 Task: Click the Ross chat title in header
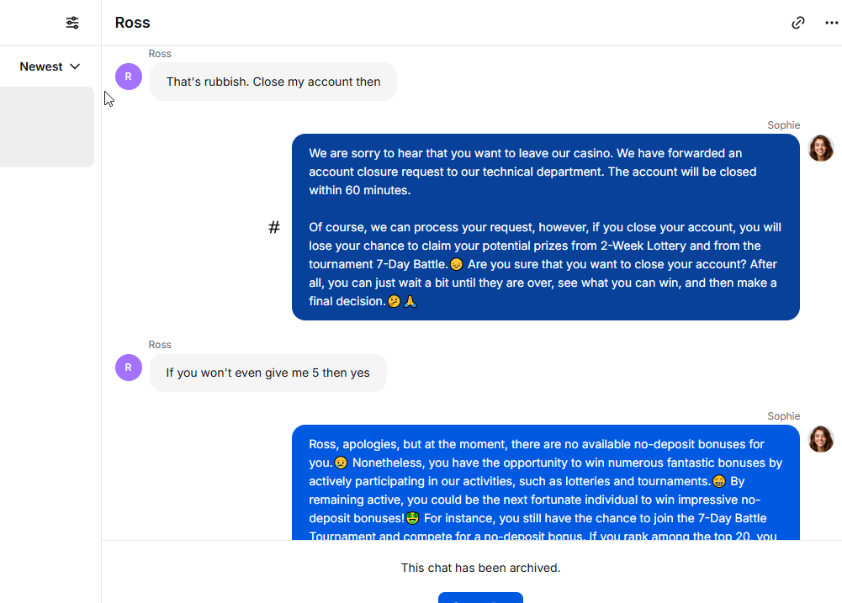(x=133, y=23)
